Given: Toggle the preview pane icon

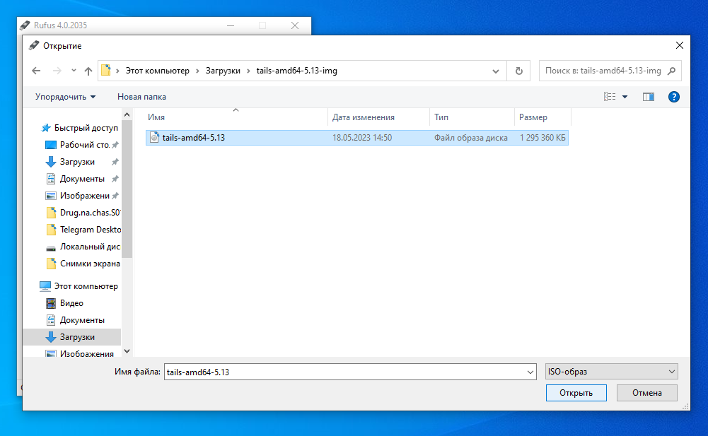Looking at the screenshot, I should coord(648,97).
